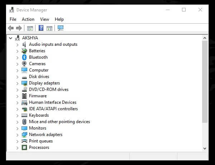
Task: Select IDE ATA/ATAPI controllers label
Action: 53,109
